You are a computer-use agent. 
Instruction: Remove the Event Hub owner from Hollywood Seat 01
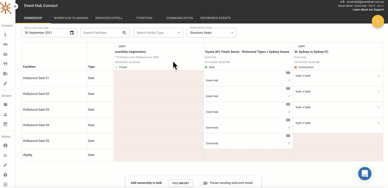click(x=289, y=80)
